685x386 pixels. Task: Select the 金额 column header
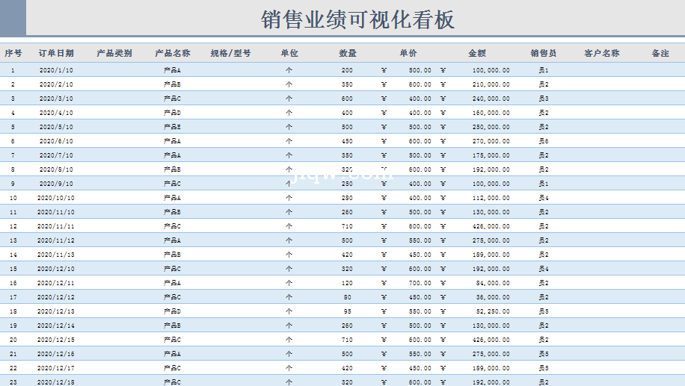(477, 53)
